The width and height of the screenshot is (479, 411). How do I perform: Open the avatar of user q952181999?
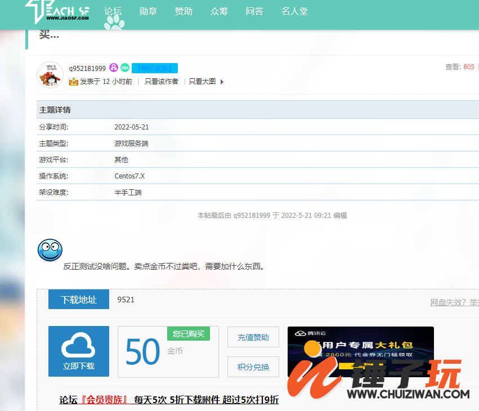[50, 75]
